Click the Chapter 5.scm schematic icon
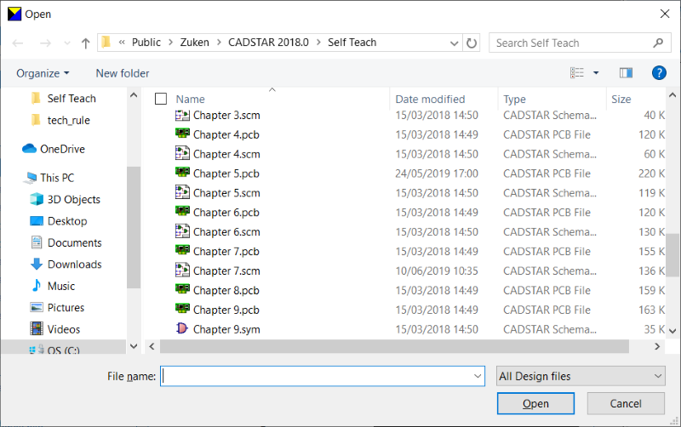 (x=182, y=191)
